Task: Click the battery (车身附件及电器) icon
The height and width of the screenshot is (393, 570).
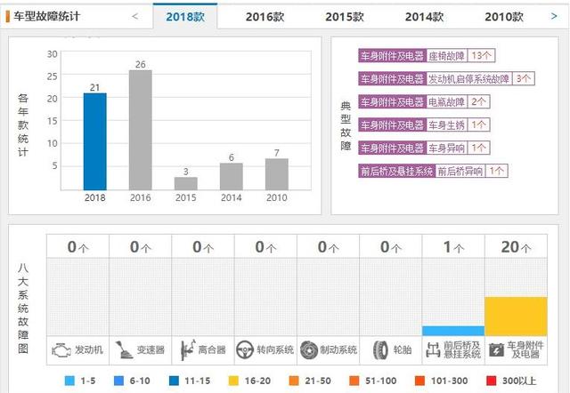Action: click(x=496, y=349)
